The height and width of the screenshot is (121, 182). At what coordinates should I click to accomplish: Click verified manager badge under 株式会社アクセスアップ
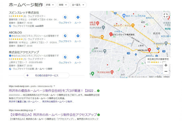[10, 56]
